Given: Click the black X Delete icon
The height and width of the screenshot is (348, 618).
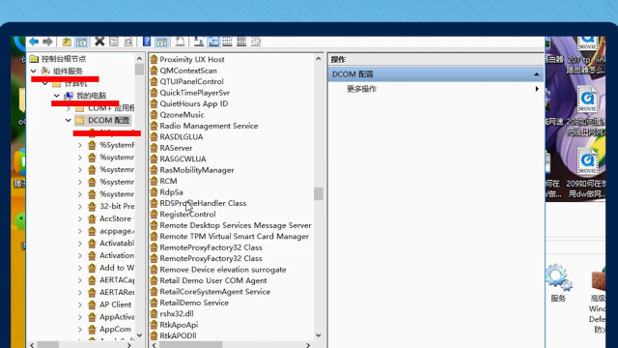Looking at the screenshot, I should [x=99, y=41].
